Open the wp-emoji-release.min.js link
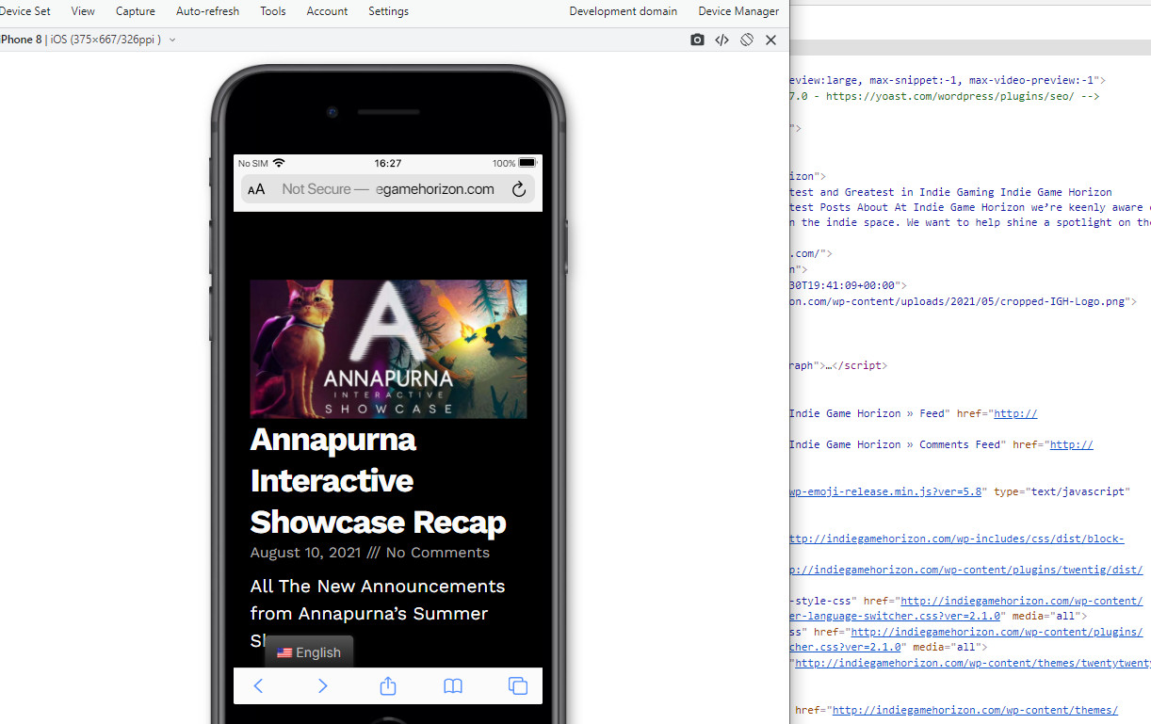 point(884,491)
